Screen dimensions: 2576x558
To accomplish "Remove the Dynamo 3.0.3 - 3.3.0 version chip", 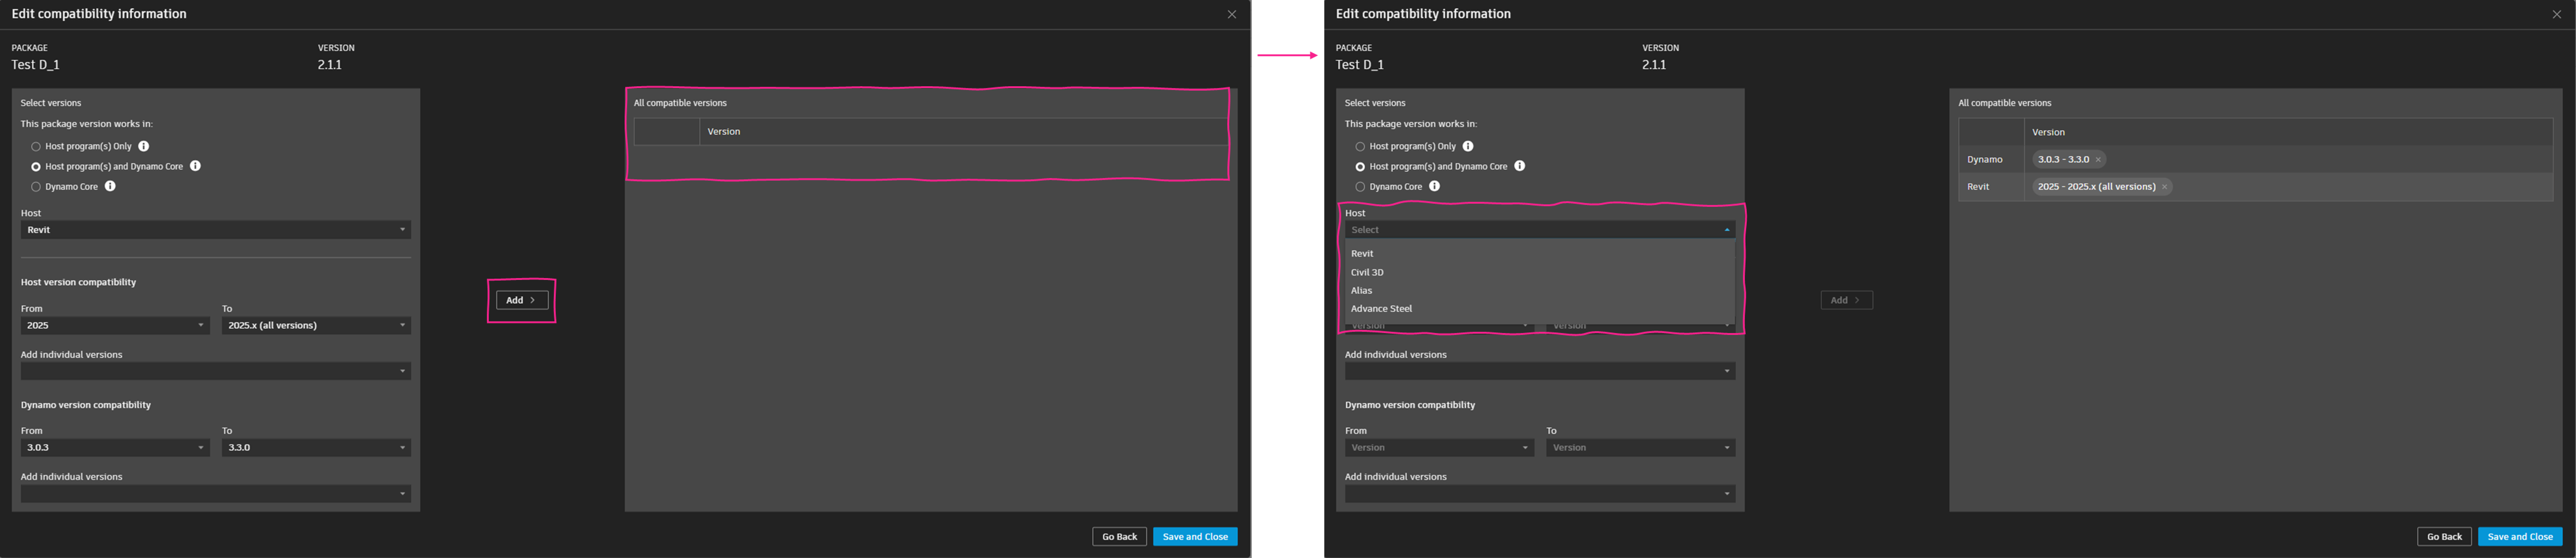I will point(2098,160).
